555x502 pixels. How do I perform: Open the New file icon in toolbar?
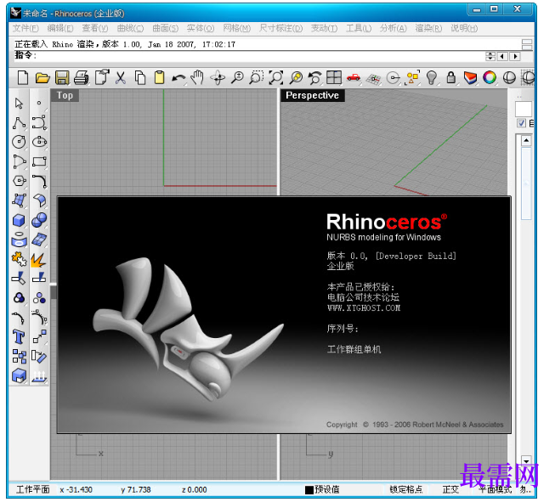(23, 77)
